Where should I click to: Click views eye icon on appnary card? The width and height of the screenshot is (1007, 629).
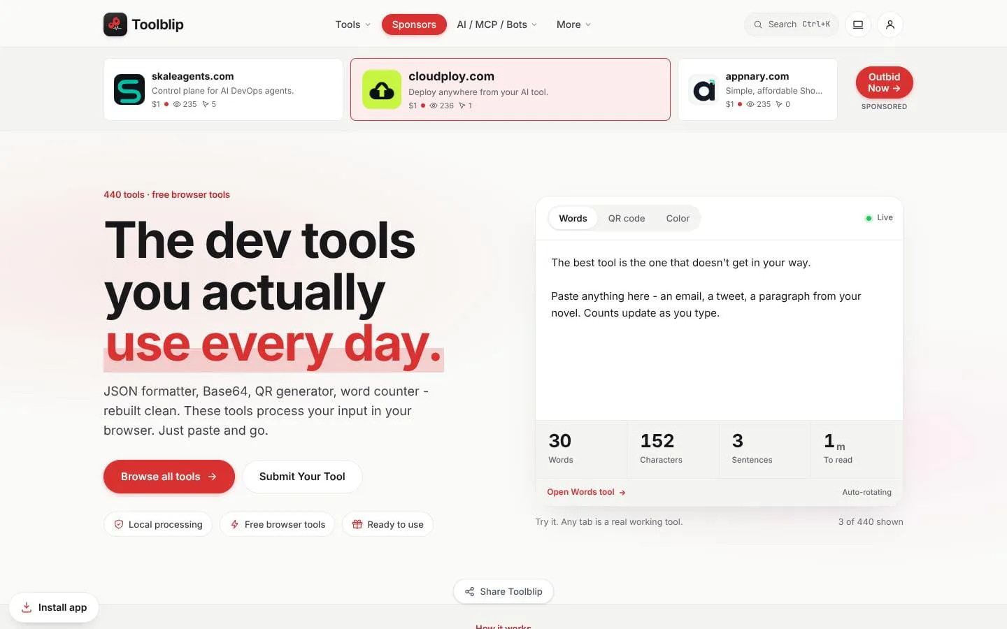[x=750, y=104]
